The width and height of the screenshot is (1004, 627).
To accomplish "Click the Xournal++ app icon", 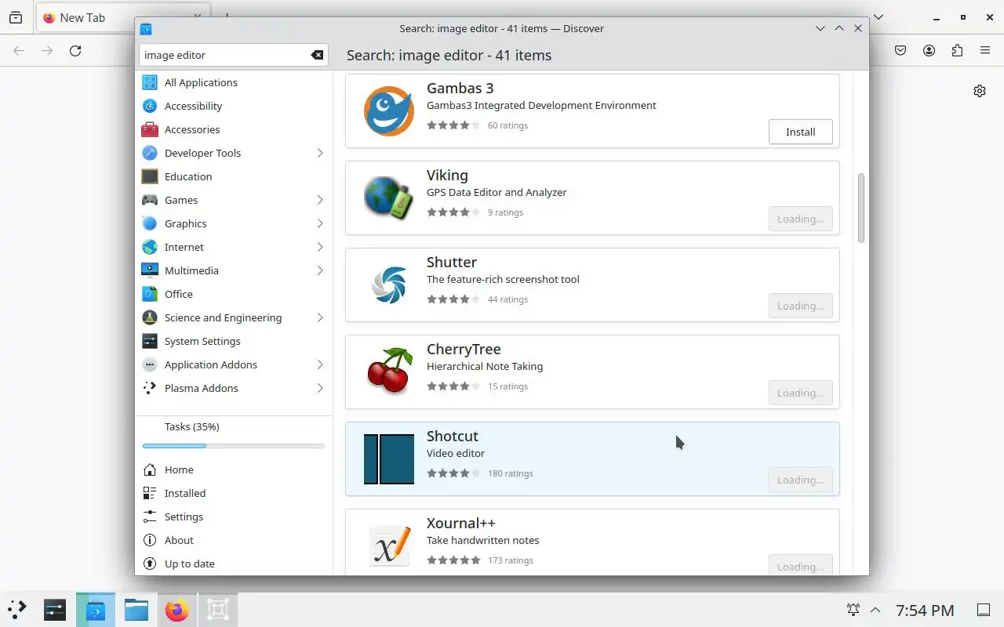I will (x=389, y=545).
